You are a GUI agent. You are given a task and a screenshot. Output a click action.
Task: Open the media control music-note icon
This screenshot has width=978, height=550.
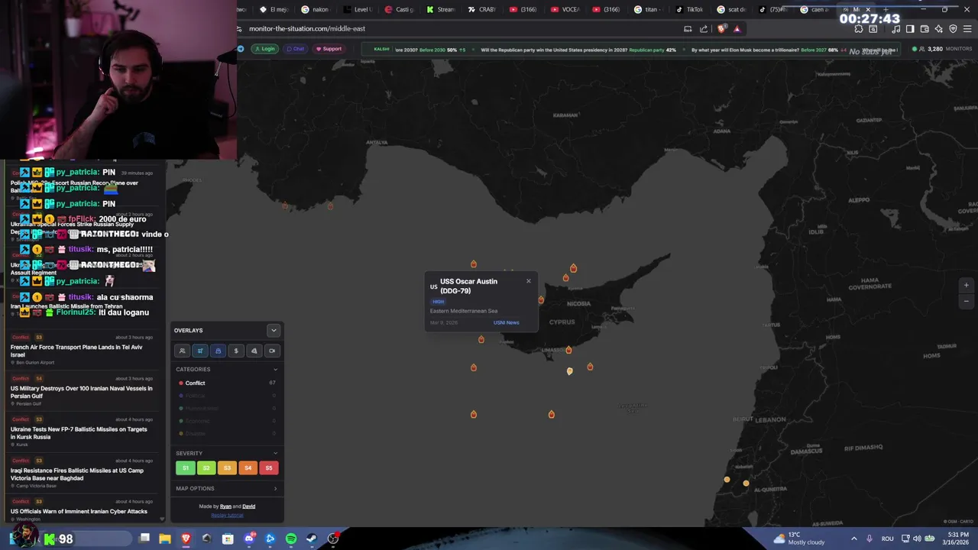point(895,29)
